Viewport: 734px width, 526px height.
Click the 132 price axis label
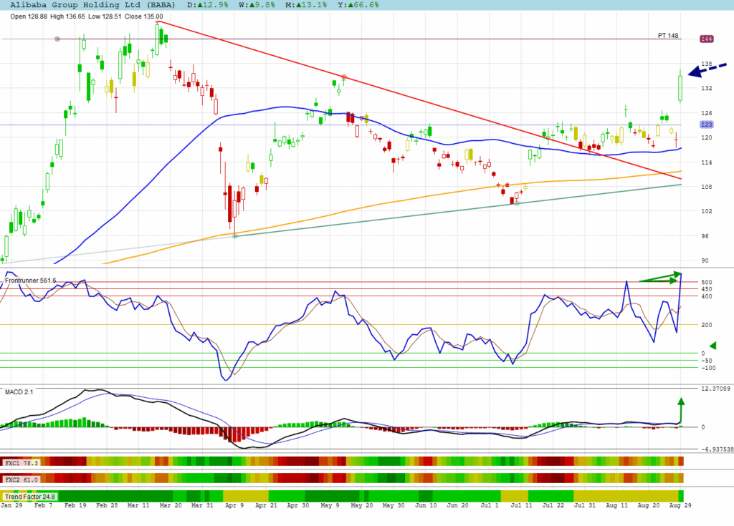point(706,88)
